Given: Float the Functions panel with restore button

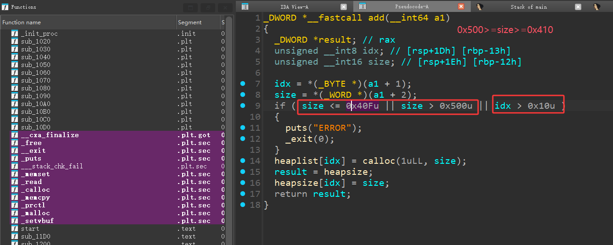Looking at the screenshot, I should (207, 8).
